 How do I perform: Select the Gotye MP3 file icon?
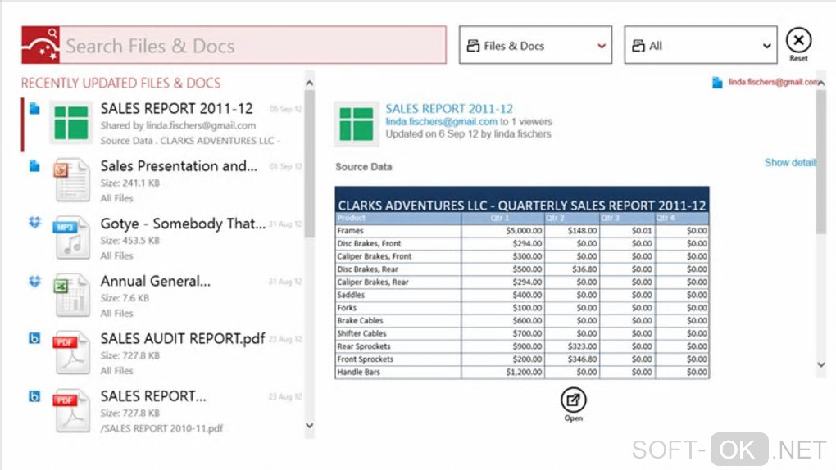[72, 237]
